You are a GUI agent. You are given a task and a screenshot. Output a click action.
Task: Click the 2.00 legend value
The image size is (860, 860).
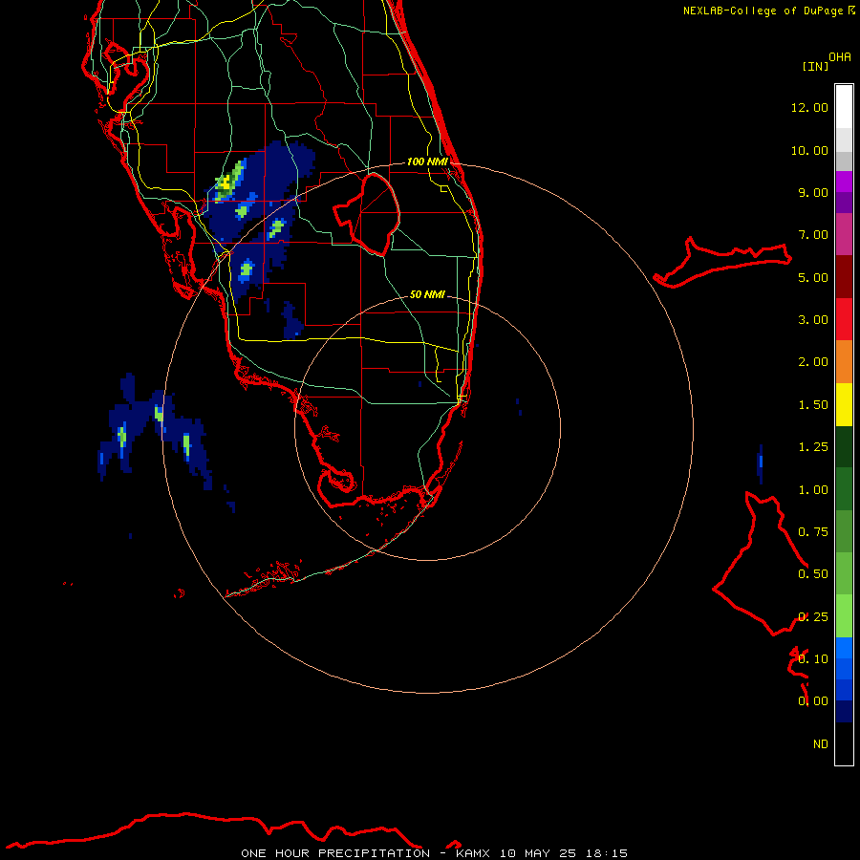coord(813,362)
